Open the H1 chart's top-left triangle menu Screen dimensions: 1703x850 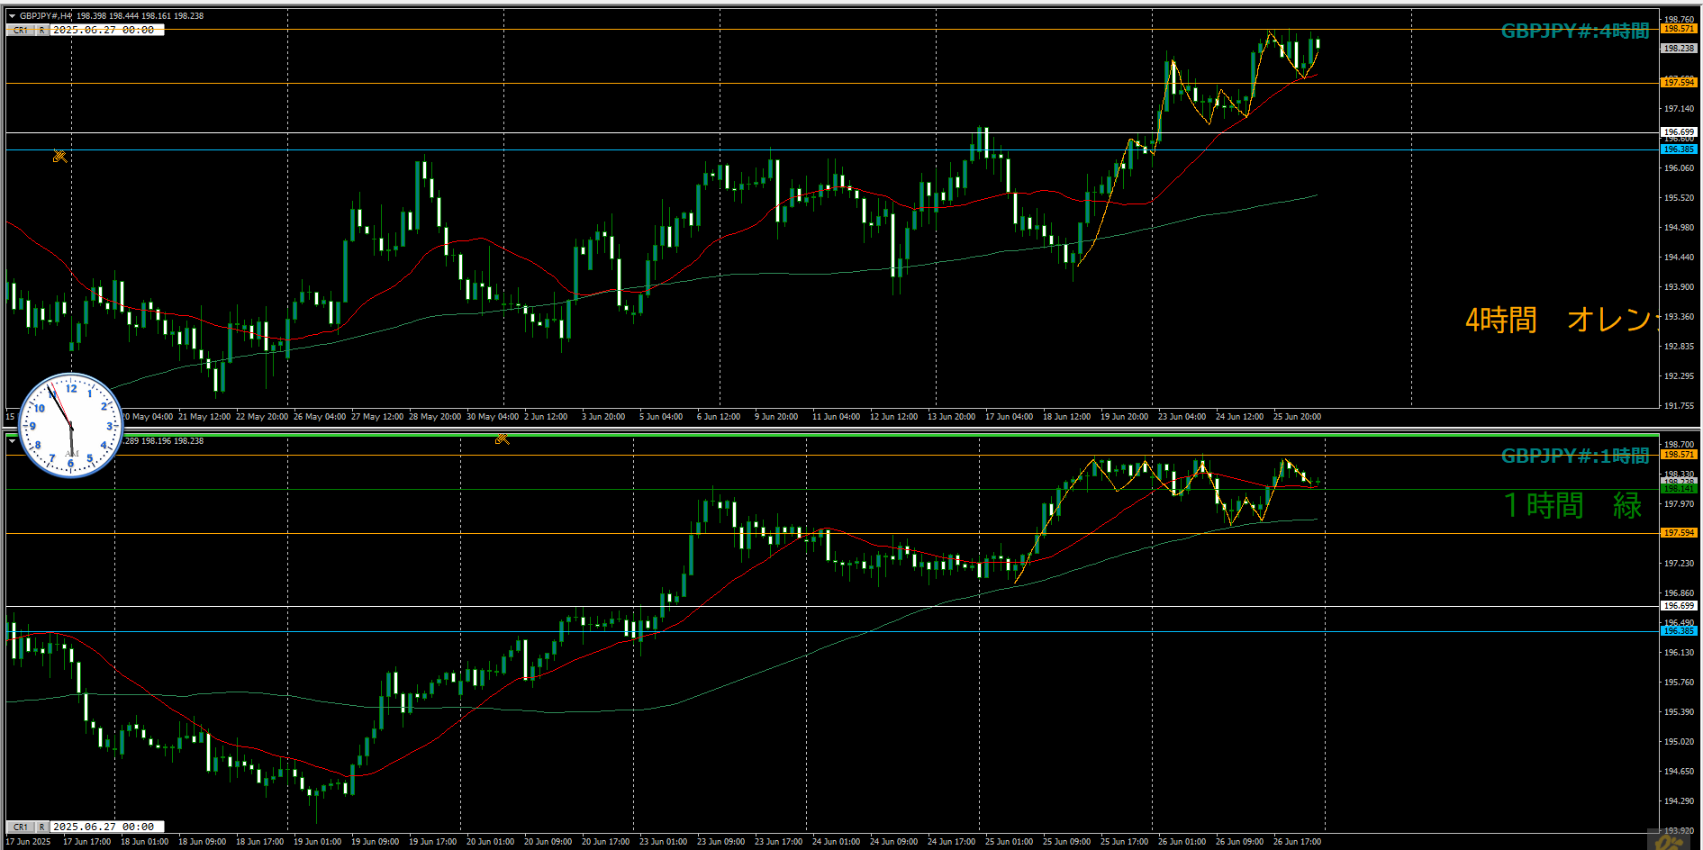tap(12, 441)
